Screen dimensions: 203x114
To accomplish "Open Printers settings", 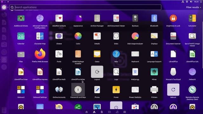I will (x=154, y=90).
